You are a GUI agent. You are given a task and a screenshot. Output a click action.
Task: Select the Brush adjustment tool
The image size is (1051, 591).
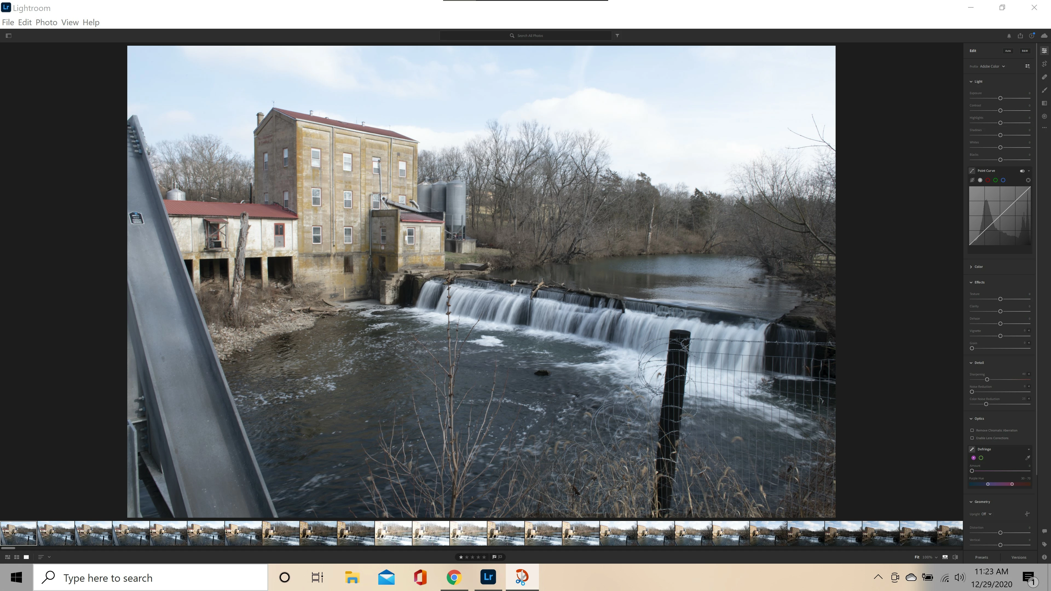tap(1044, 90)
